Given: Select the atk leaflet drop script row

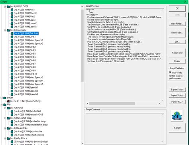Looking at the screenshot, I should [x=30, y=121].
